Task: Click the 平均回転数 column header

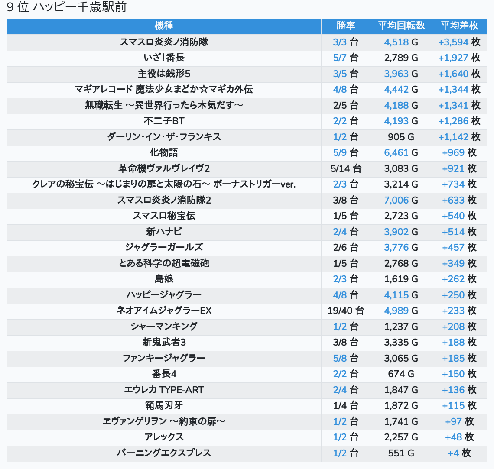Action: (x=401, y=26)
